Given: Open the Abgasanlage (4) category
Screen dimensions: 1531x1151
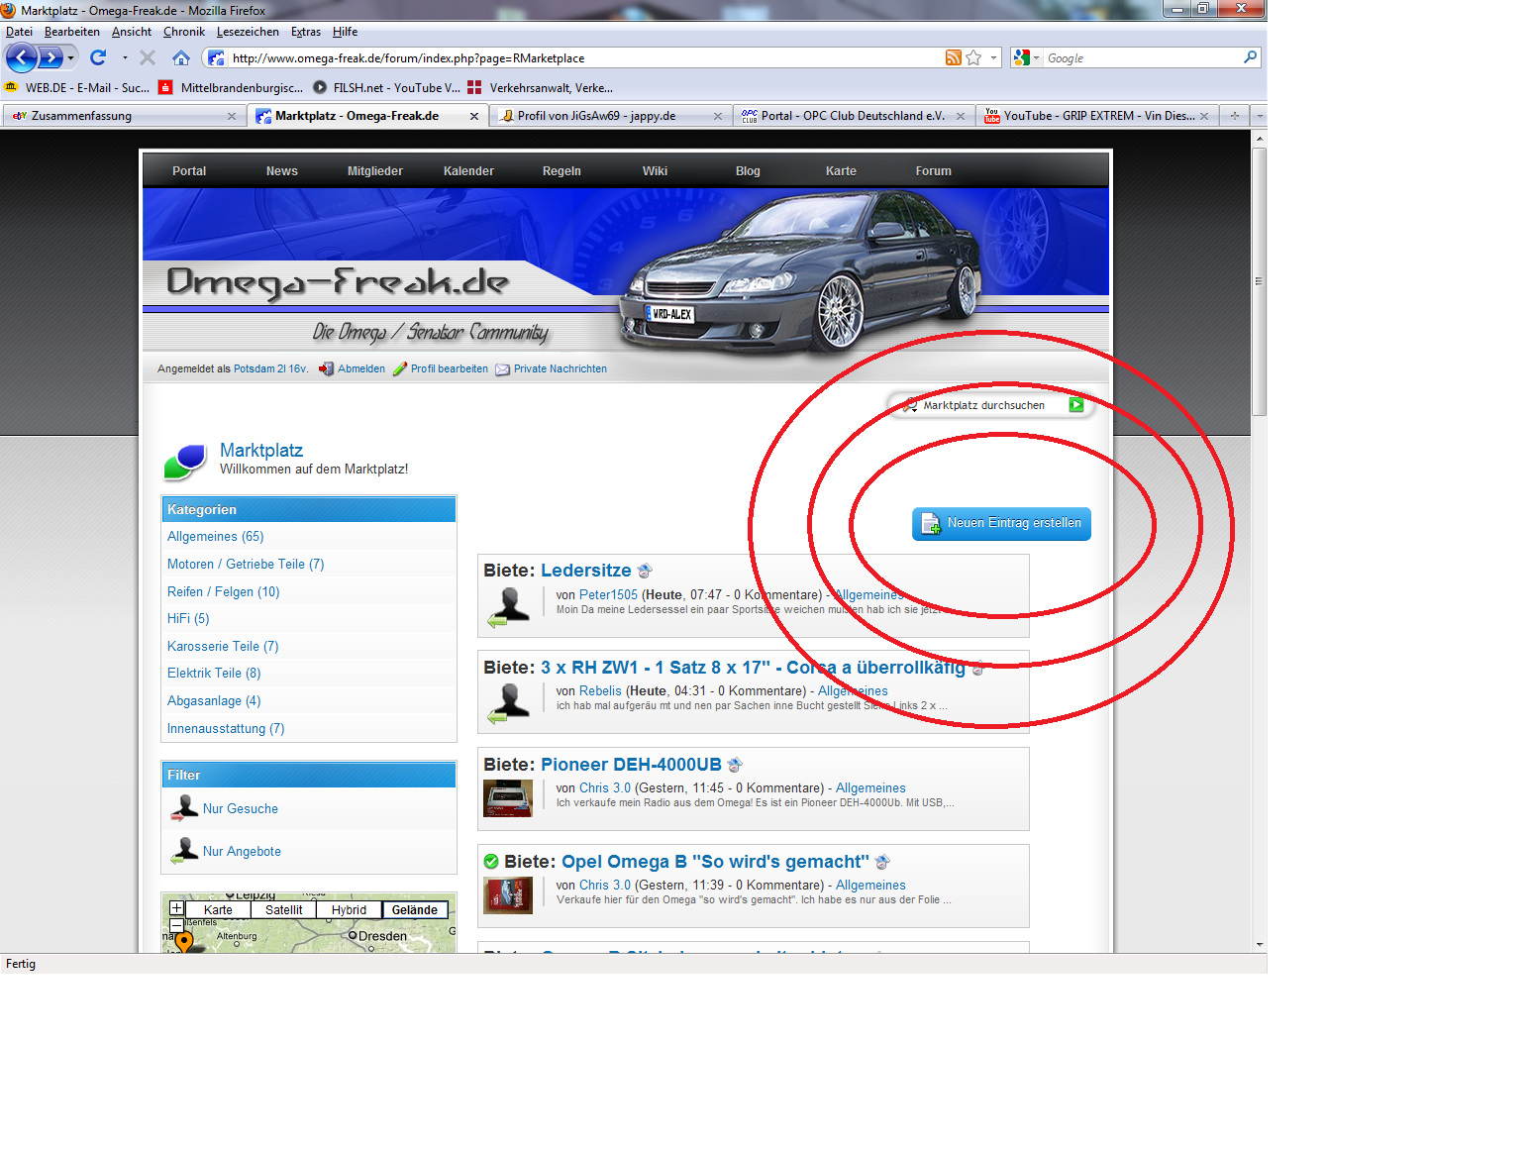Looking at the screenshot, I should (x=214, y=700).
